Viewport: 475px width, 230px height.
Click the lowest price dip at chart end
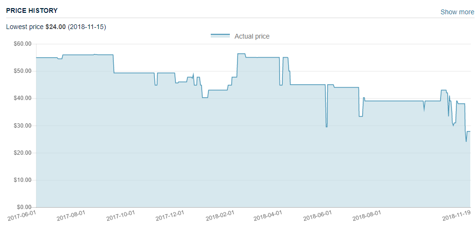point(466,141)
